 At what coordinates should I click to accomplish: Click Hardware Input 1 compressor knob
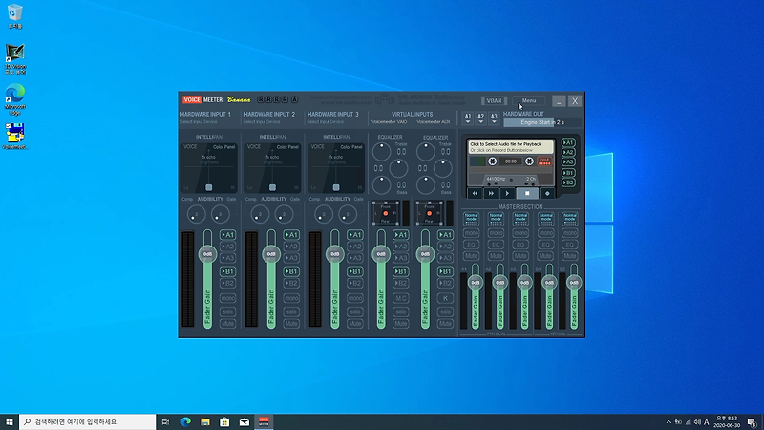(x=197, y=214)
